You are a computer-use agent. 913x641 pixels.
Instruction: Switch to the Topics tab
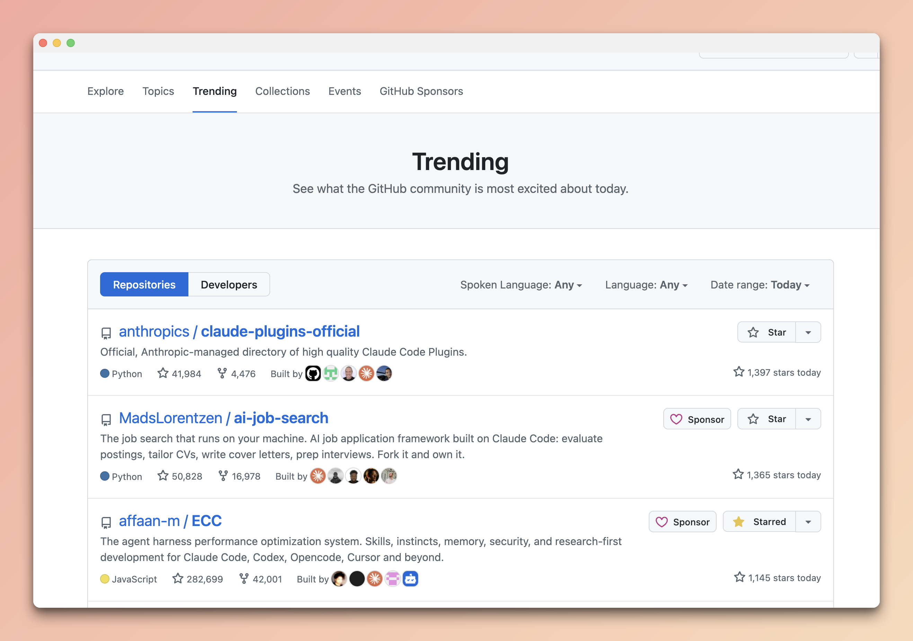tap(158, 91)
